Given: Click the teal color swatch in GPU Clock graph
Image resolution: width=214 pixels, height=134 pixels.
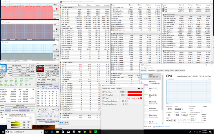Looking at the screenshot, I should tap(57, 49).
